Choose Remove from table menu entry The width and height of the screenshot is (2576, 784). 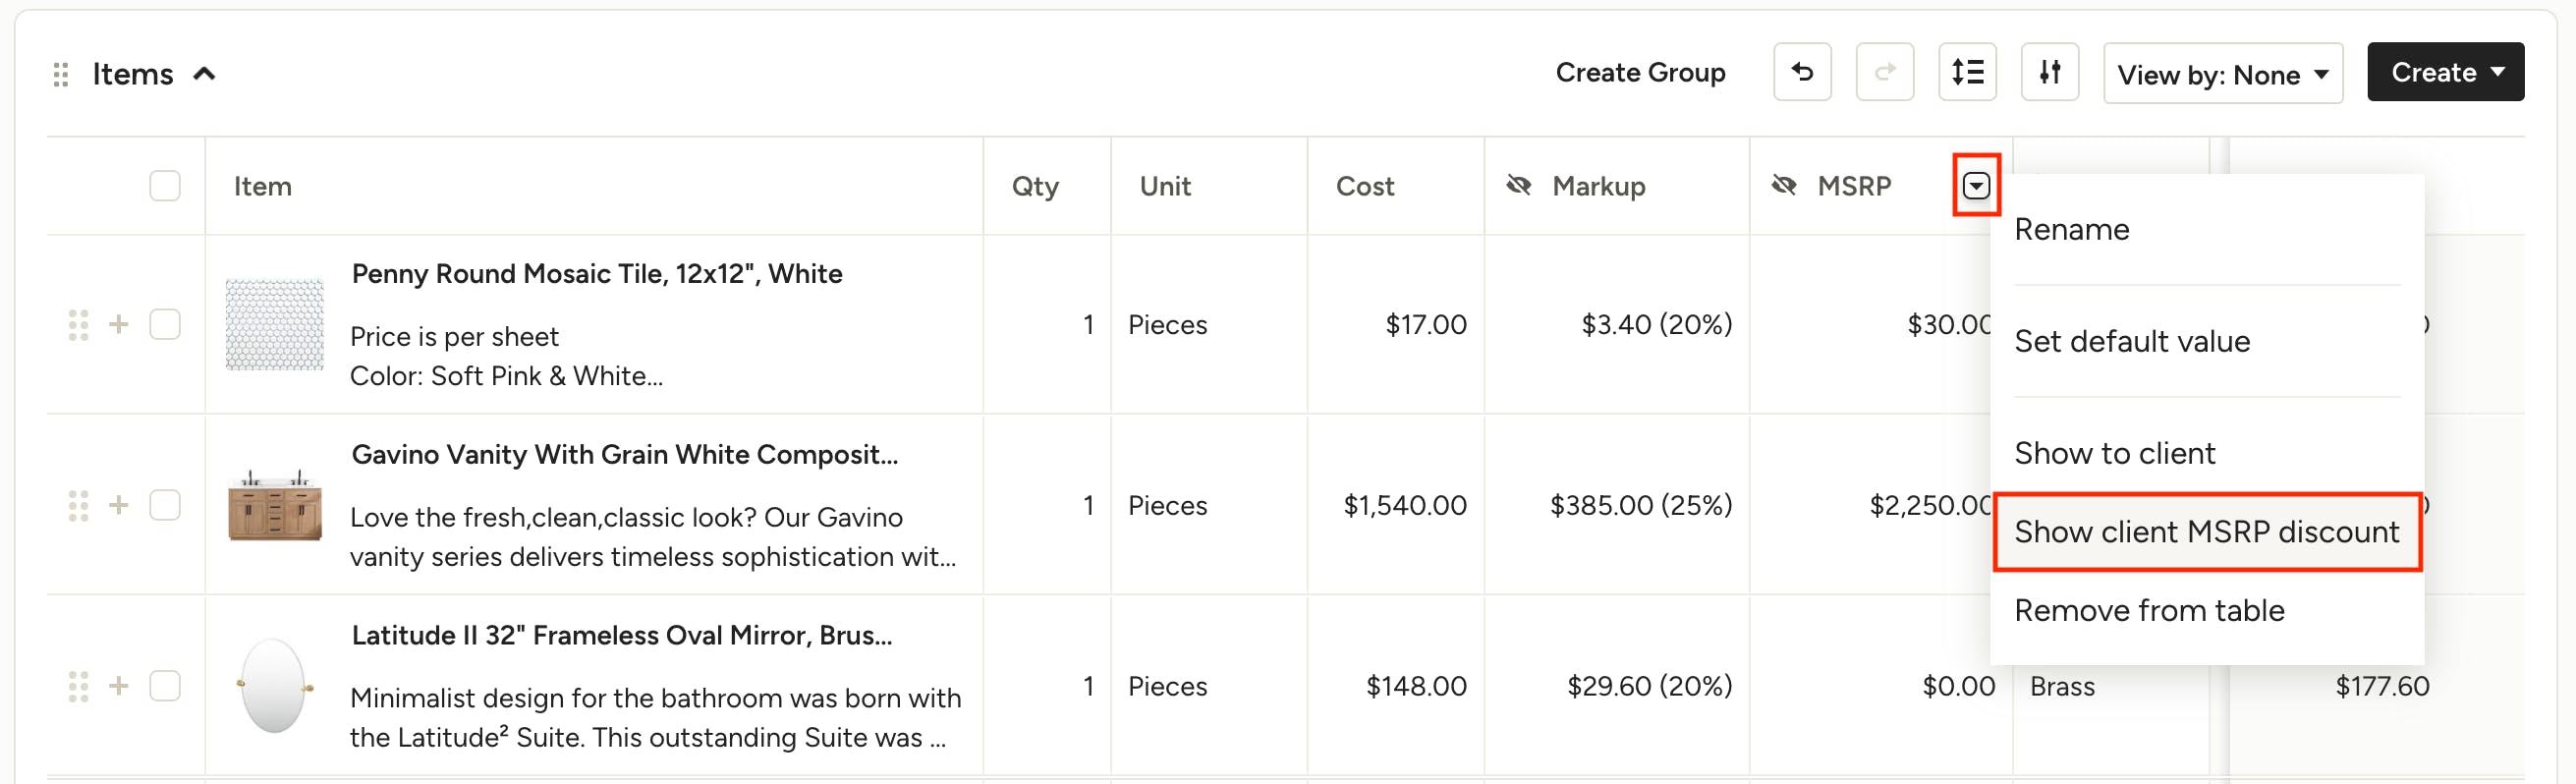(2149, 610)
